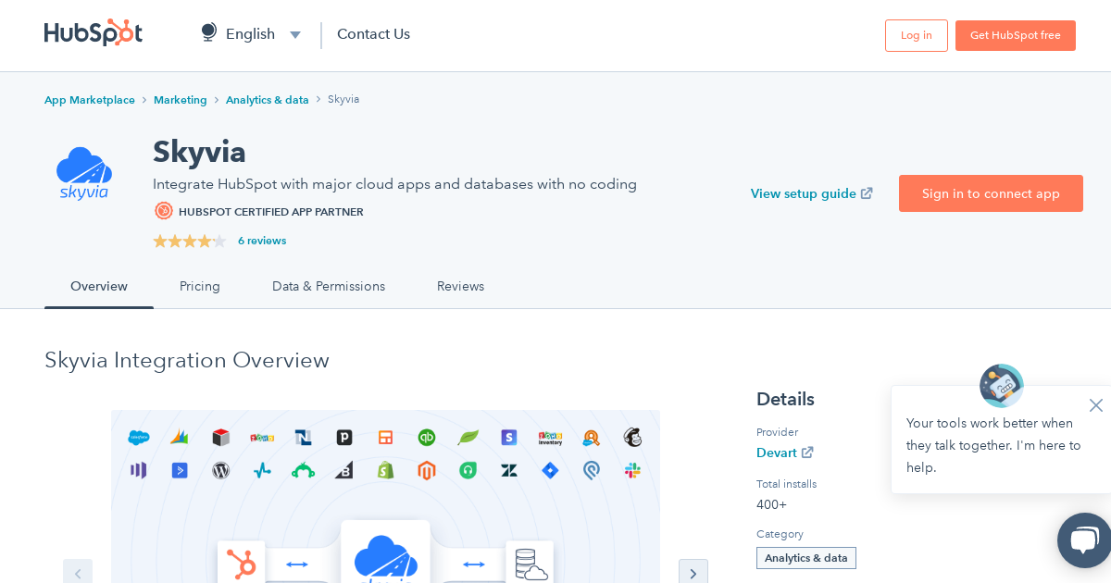Click the Analytics & data category tag
The image size is (1111, 583).
(805, 558)
